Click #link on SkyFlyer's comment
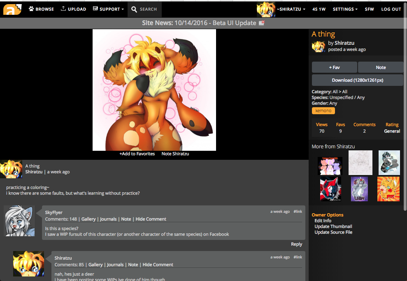The image size is (407, 281). tap(298, 212)
